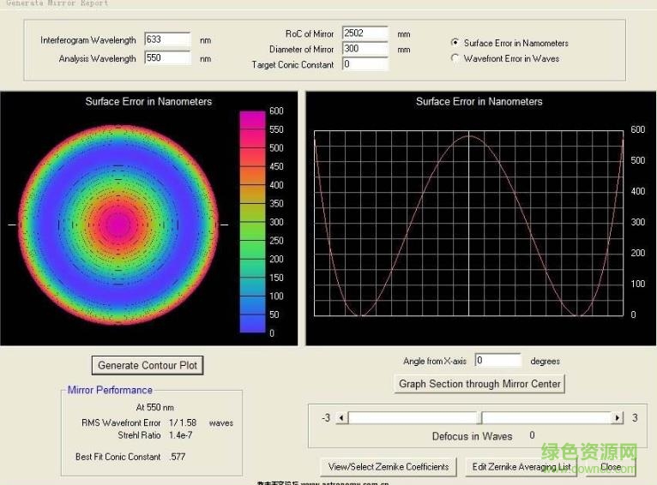This screenshot has width=657, height=485.
Task: Click the Angle from X-axis field
Action: tap(497, 361)
